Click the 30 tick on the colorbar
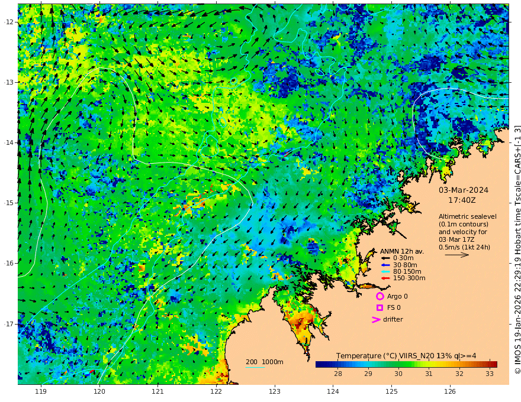521x402 pixels. tap(398, 374)
